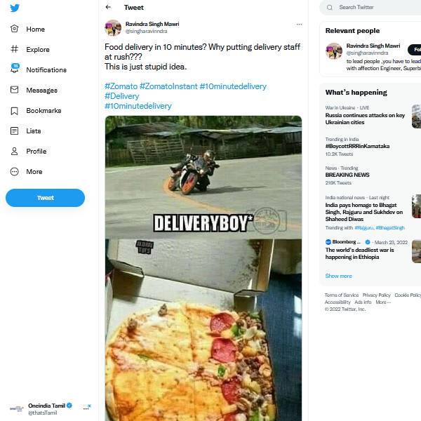Open the #BoycottRRRinKarnataka trending topic
This screenshot has width=421, height=421.
(357, 146)
